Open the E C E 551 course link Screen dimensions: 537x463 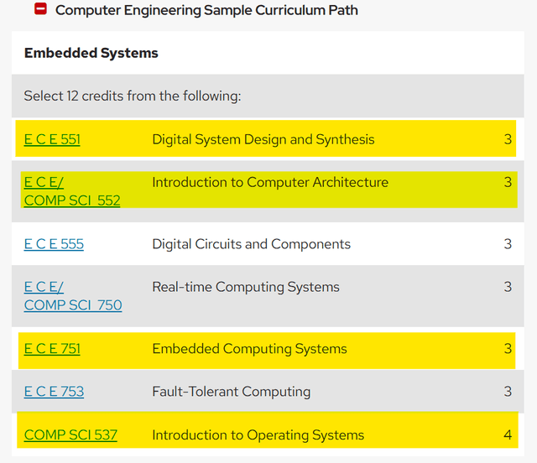[52, 139]
